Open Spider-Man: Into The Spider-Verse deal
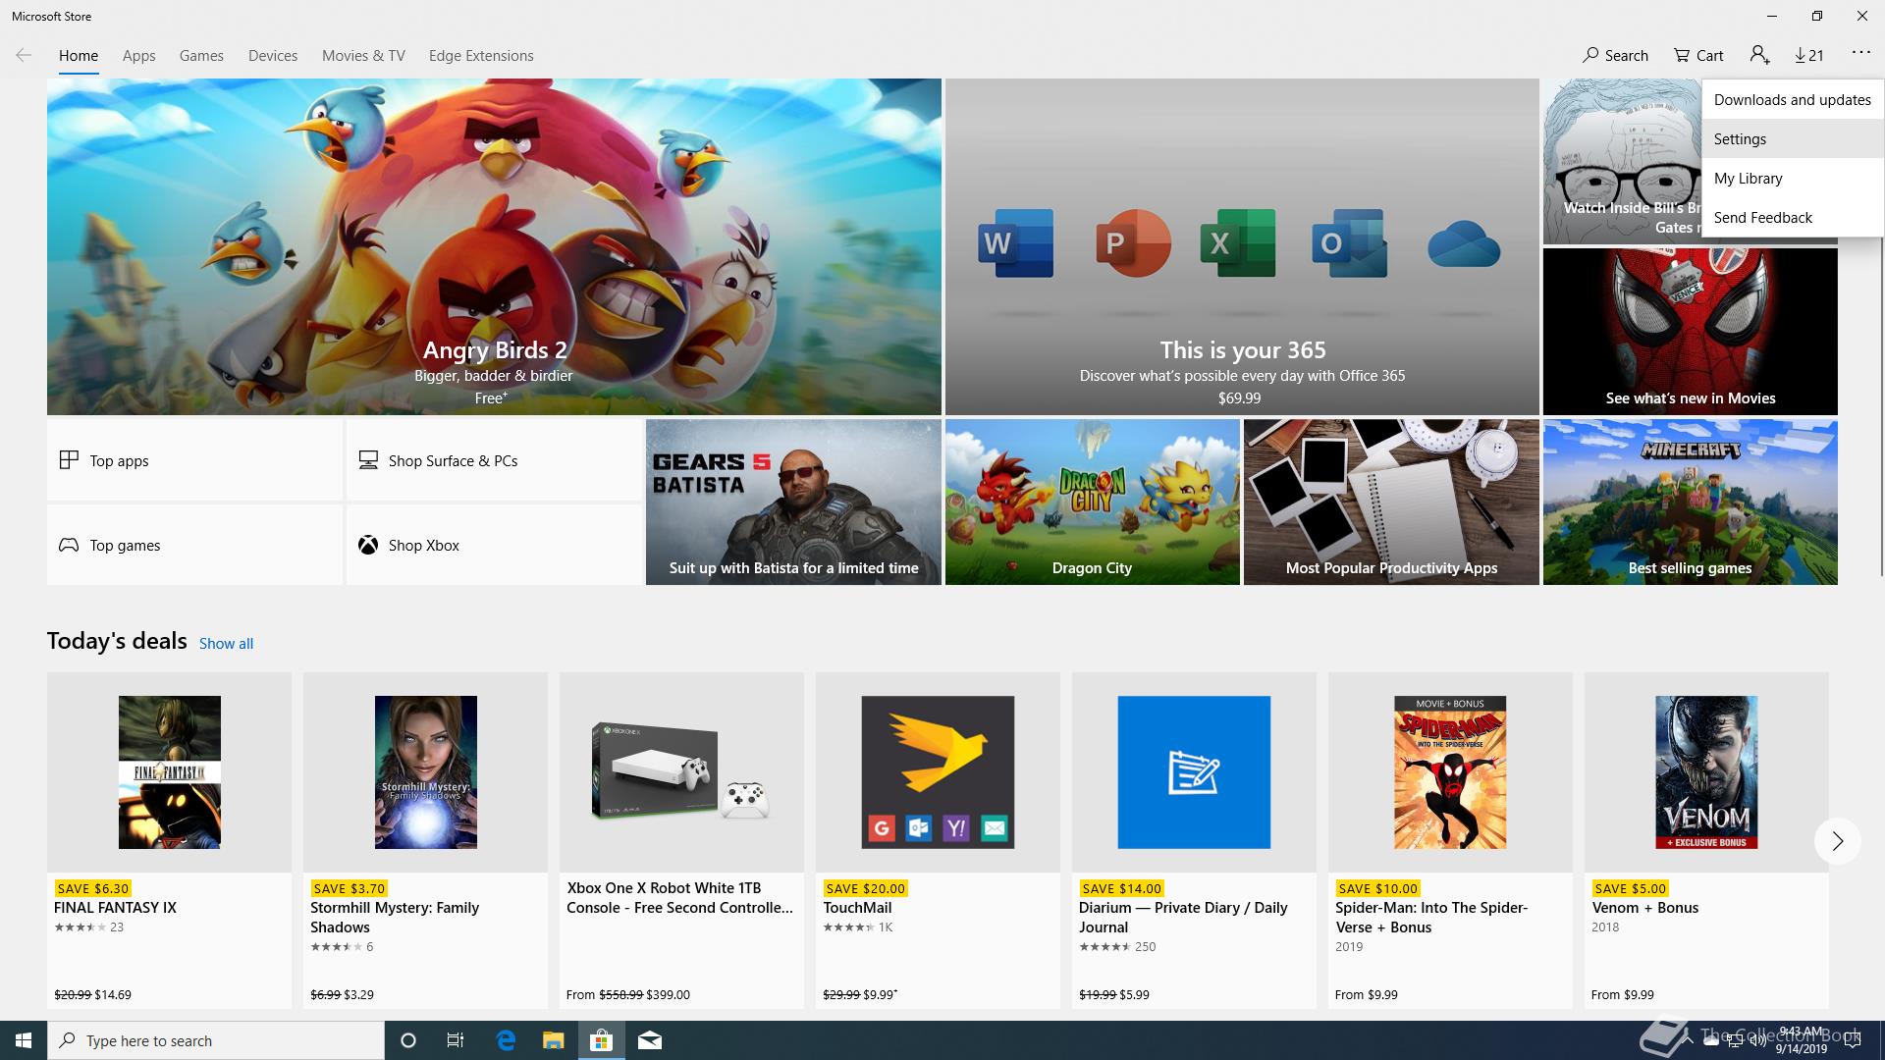The height and width of the screenshot is (1060, 1885). pos(1450,840)
